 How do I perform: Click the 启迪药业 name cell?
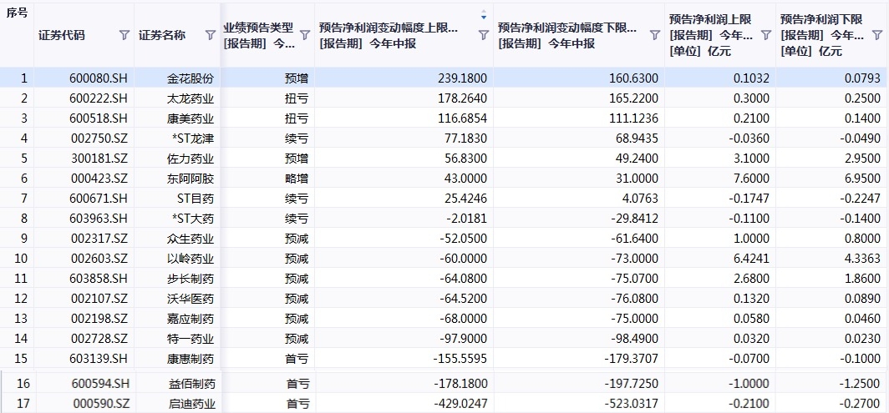(192, 404)
